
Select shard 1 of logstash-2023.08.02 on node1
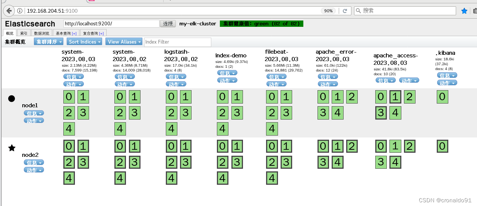point(186,97)
